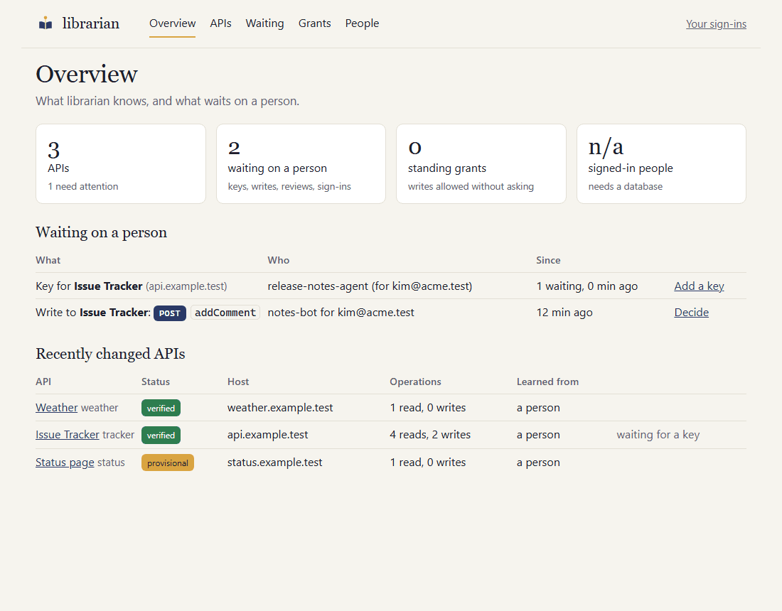Screen dimensions: 782x611
Task: Click 'notes-bot for kim@acme.test'
Action: [341, 313]
